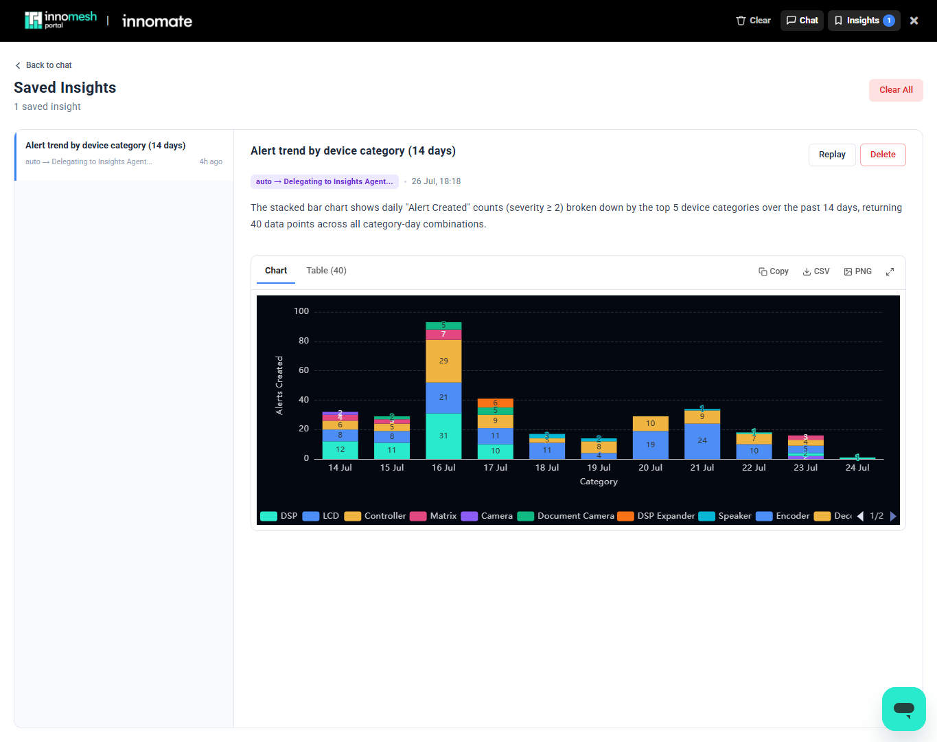Click the "24 Jul" axis label
The height and width of the screenshot is (742, 937).
(x=857, y=468)
